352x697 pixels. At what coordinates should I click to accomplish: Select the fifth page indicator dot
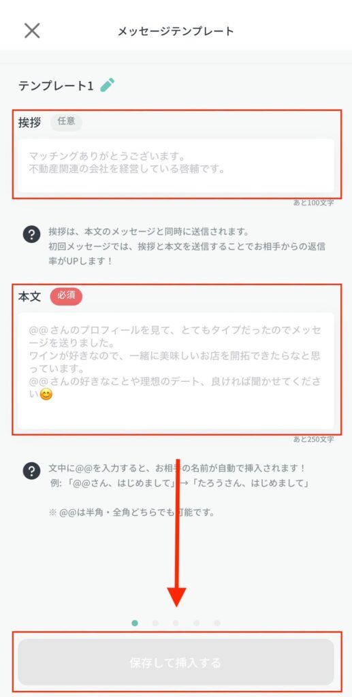(x=217, y=623)
